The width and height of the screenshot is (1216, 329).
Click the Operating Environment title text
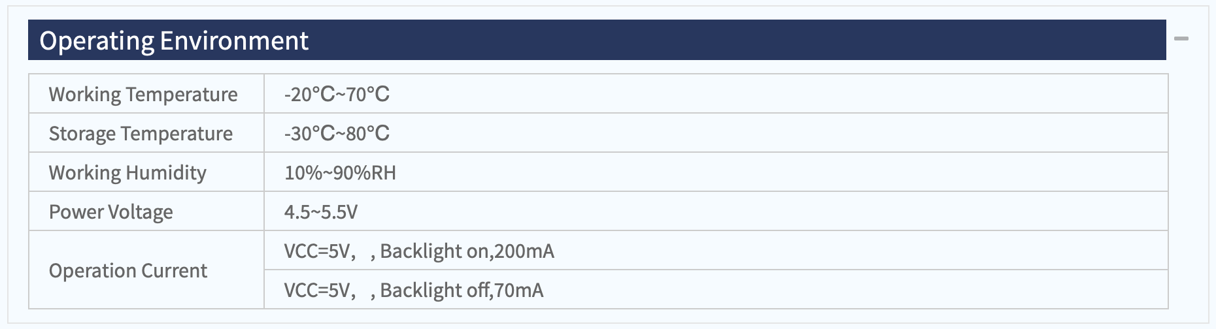pos(174,40)
